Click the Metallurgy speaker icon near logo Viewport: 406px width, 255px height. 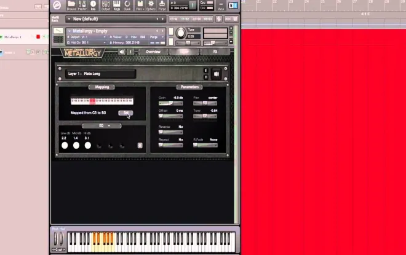[122, 52]
